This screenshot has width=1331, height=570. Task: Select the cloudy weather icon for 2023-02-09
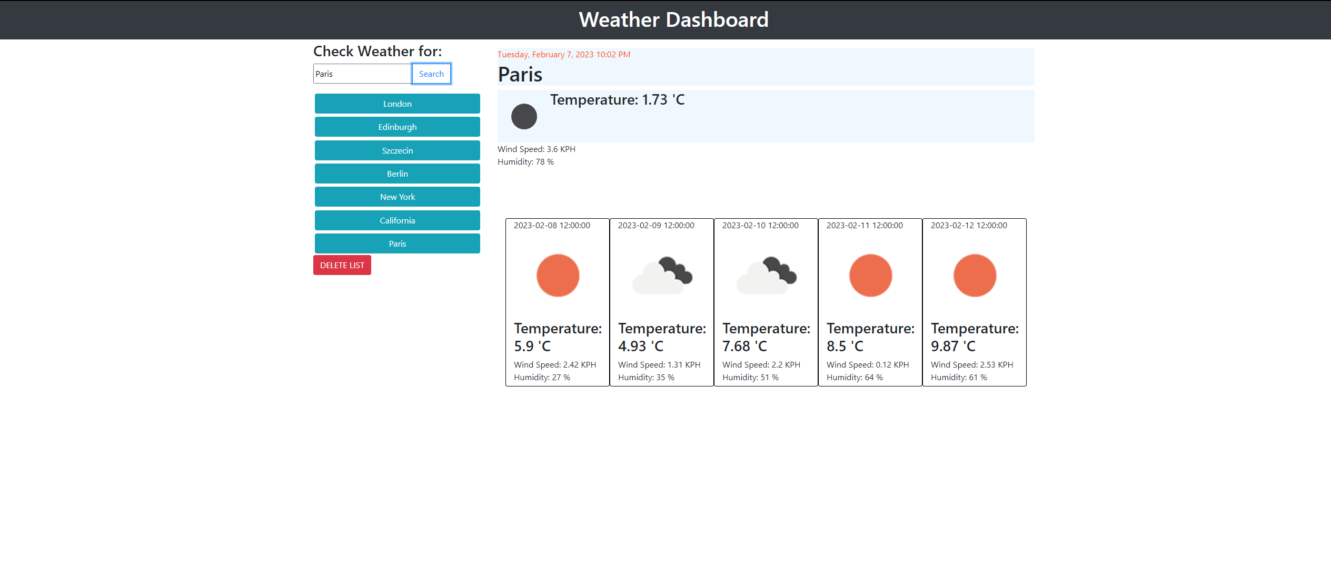tap(661, 275)
